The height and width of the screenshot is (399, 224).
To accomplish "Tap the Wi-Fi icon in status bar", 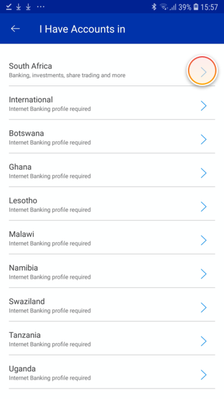I will pos(164,7).
